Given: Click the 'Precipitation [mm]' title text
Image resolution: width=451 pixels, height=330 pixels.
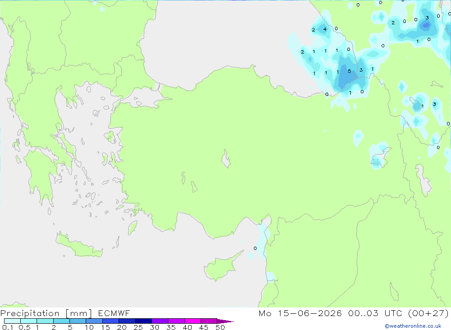Looking at the screenshot, I should point(46,313).
